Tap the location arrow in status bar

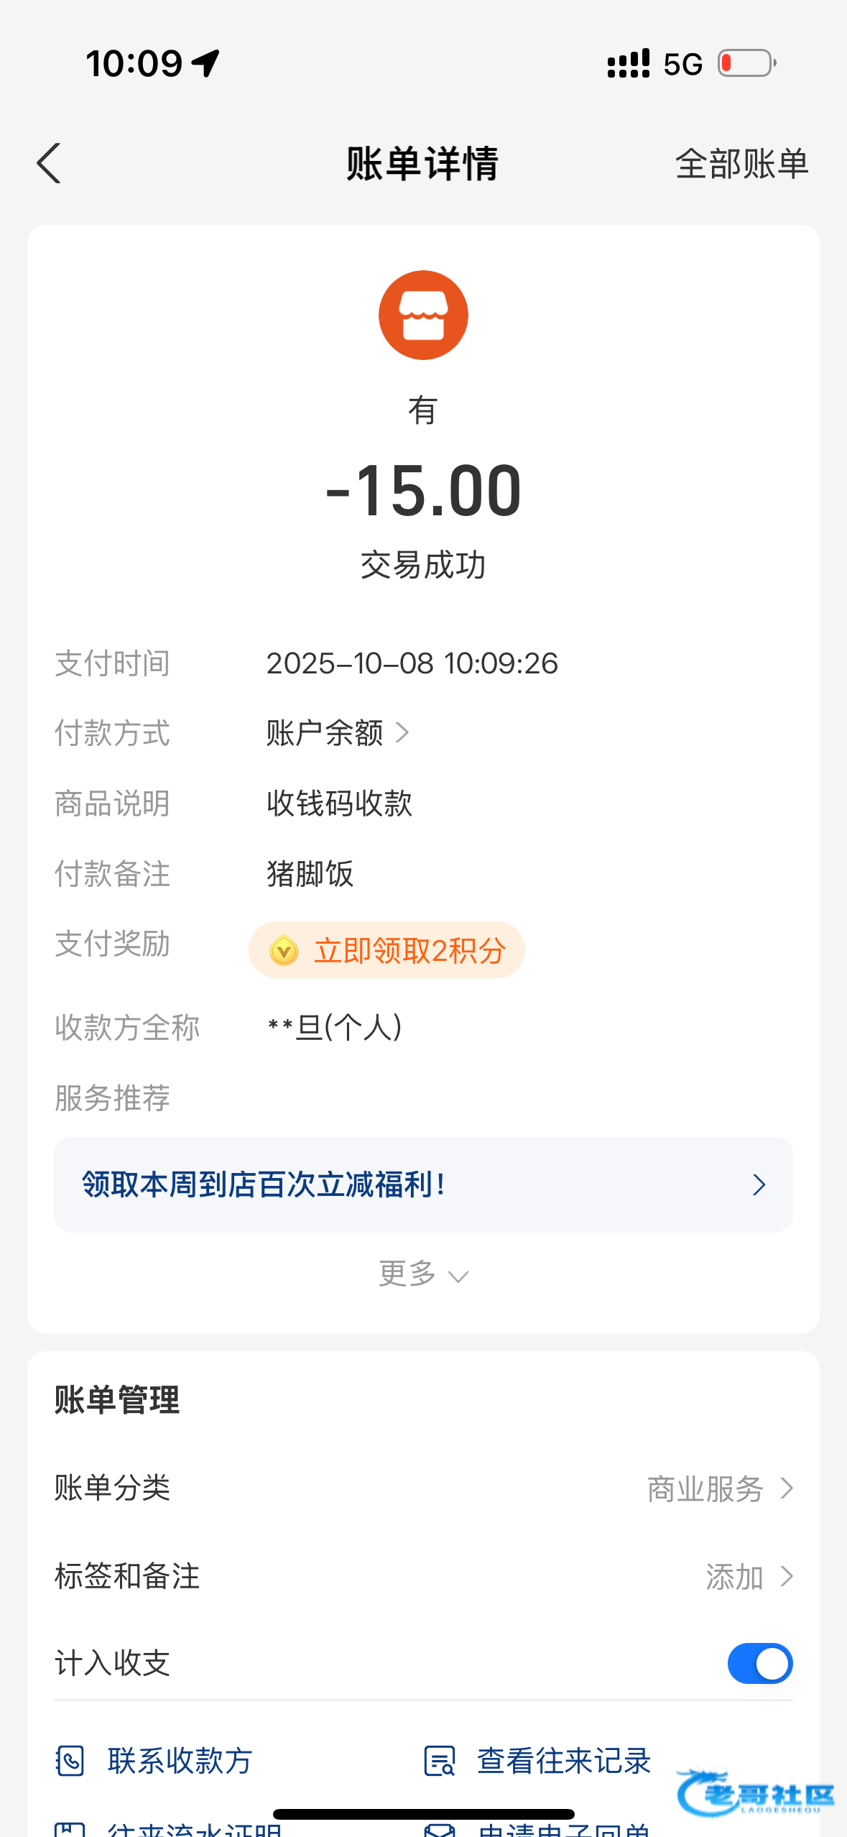206,63
